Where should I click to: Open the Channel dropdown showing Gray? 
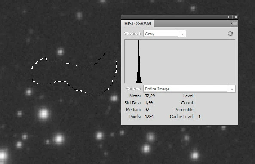coord(165,34)
